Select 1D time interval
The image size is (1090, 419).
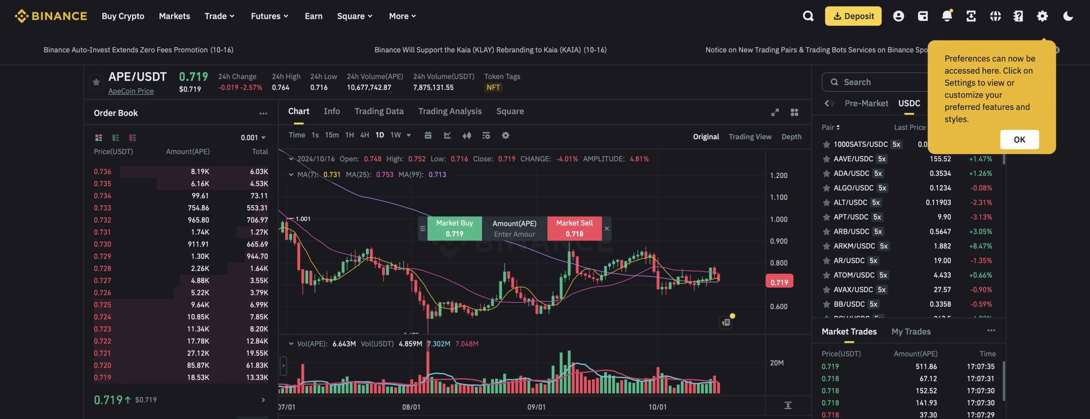380,135
